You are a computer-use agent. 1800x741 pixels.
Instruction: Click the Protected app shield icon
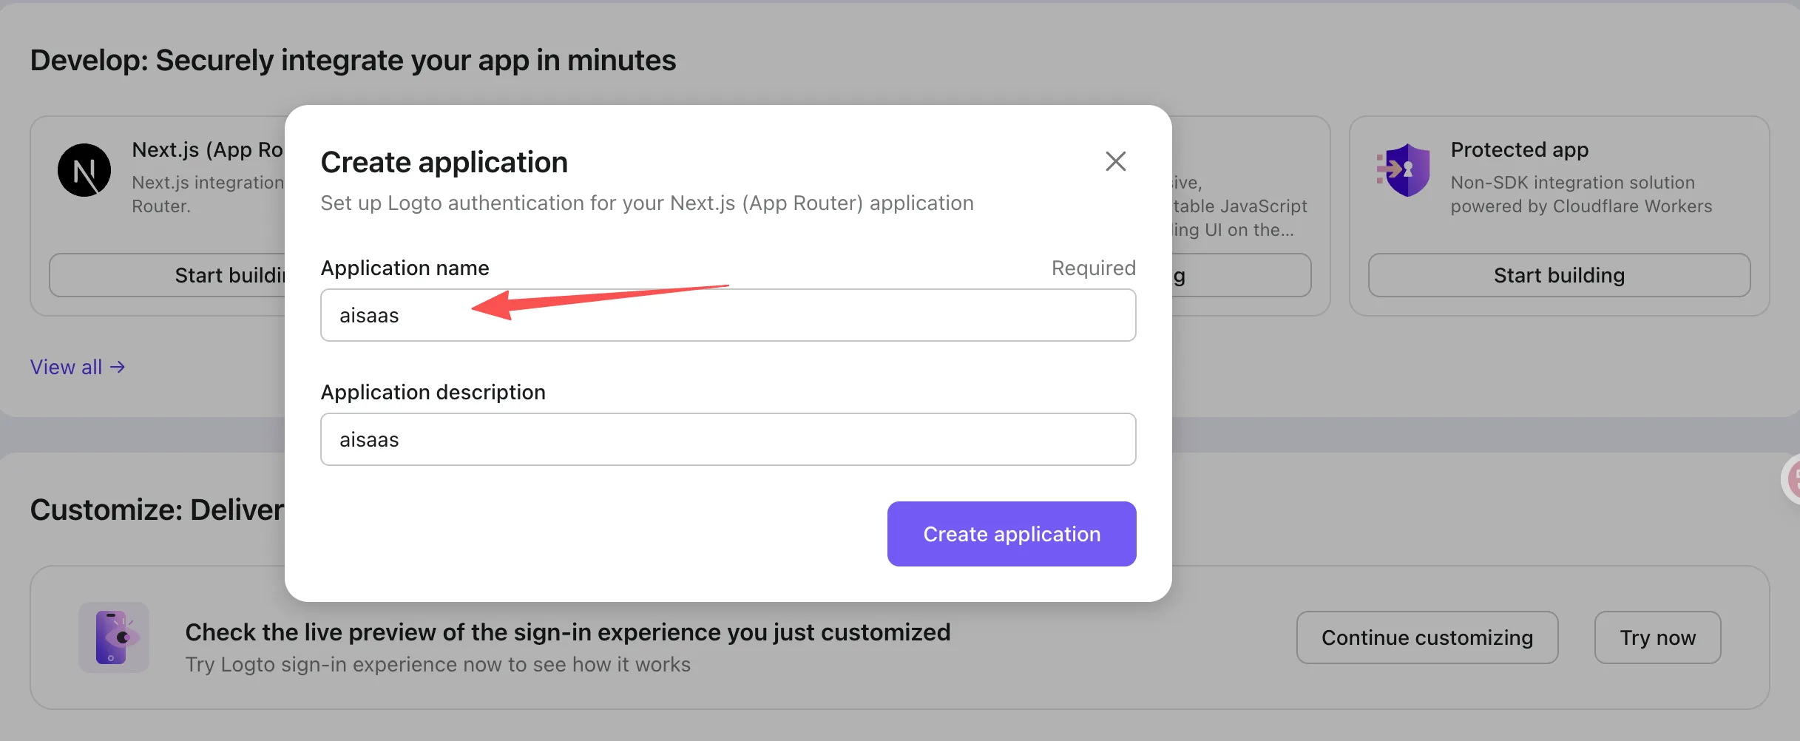click(x=1404, y=170)
